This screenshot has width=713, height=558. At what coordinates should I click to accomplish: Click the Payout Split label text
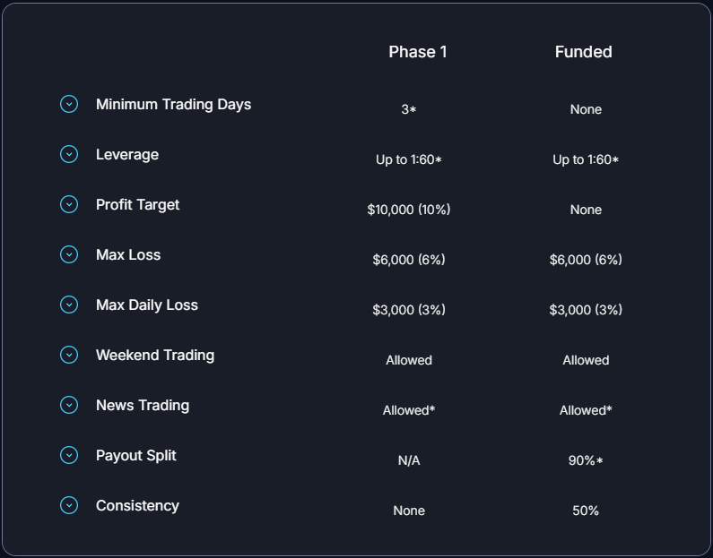click(136, 455)
